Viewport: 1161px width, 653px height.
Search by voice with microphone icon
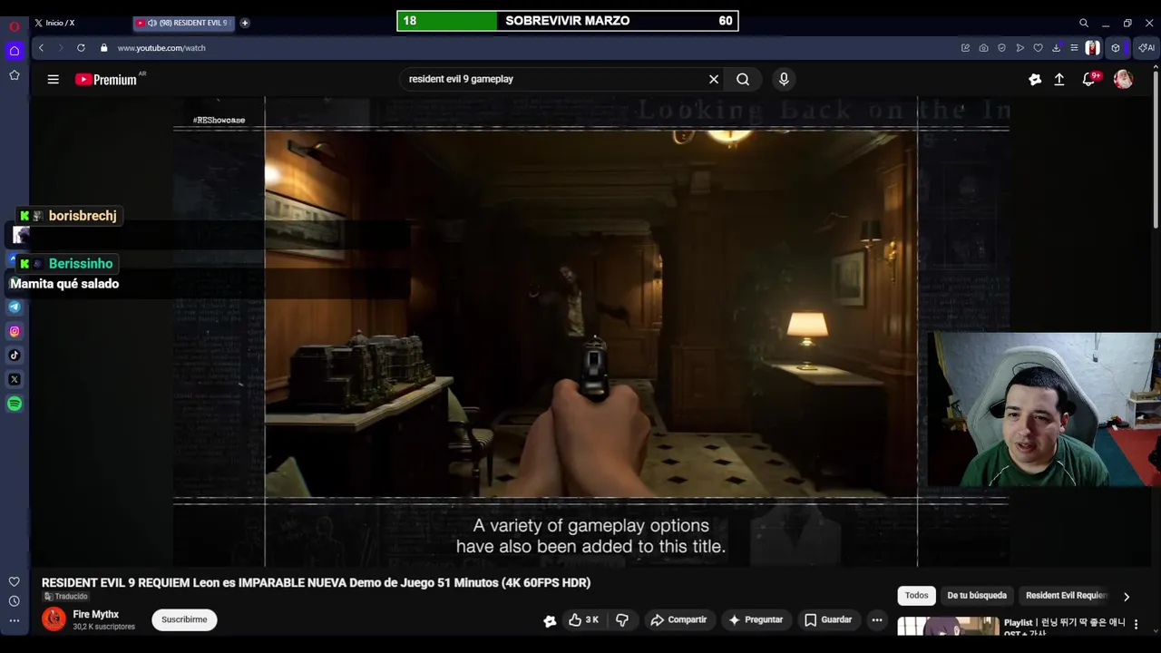click(x=784, y=79)
